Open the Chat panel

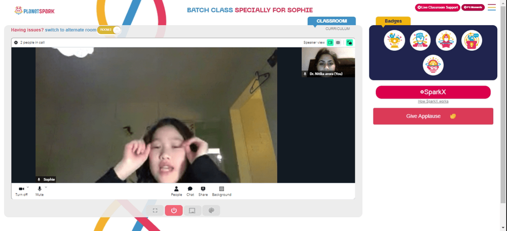190,192
